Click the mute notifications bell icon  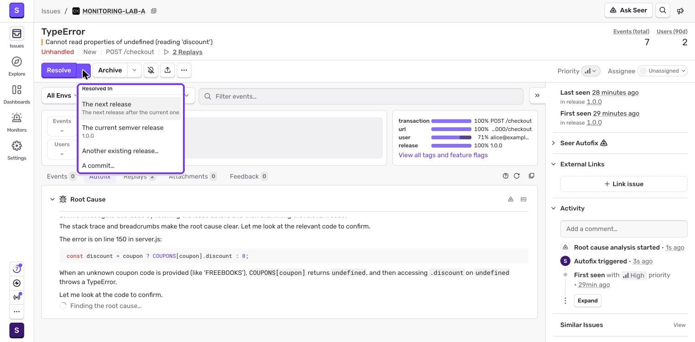coord(151,70)
